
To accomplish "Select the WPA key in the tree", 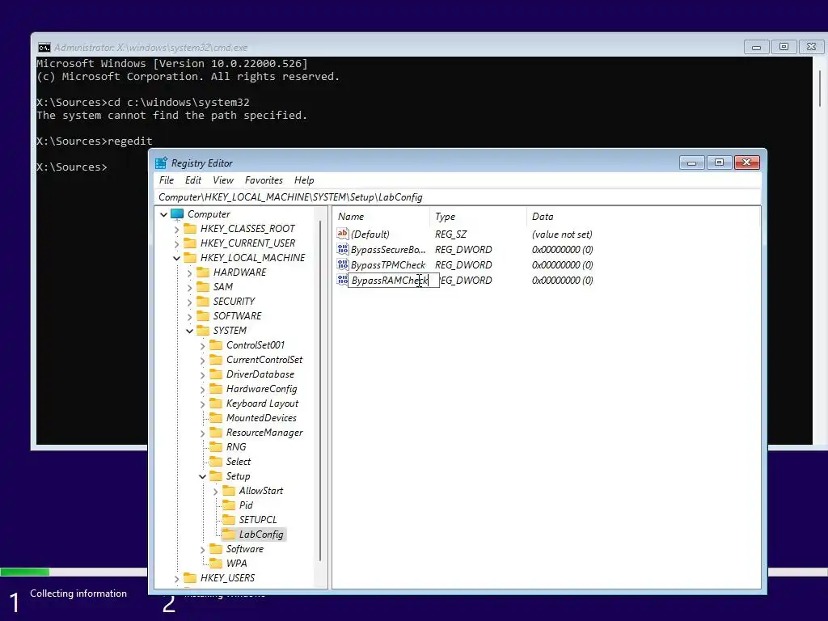I will tap(237, 564).
